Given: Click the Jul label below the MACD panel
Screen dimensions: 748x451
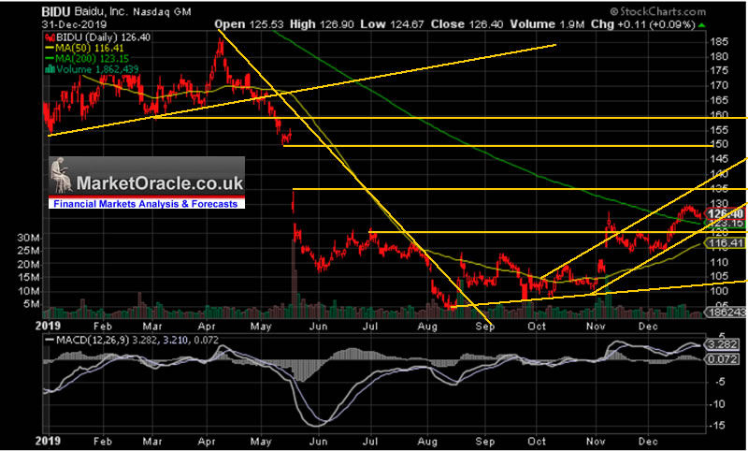Looking at the screenshot, I should [x=370, y=440].
